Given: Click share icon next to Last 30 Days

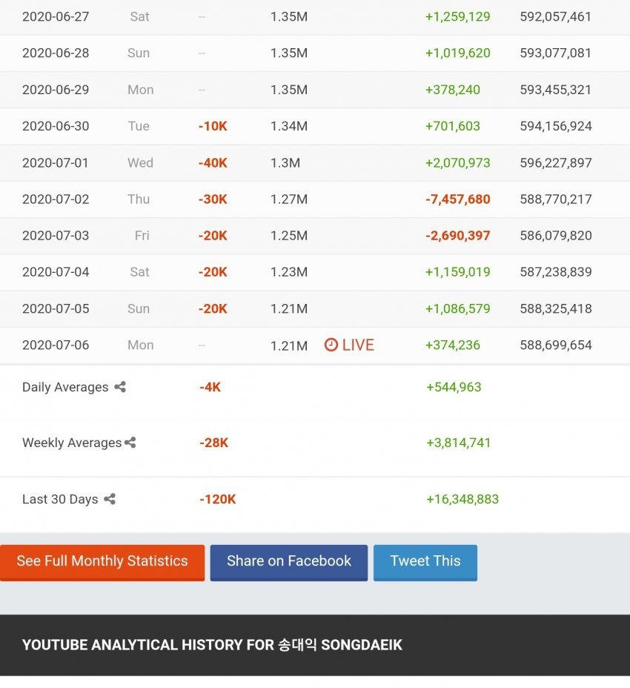Looking at the screenshot, I should [x=110, y=499].
